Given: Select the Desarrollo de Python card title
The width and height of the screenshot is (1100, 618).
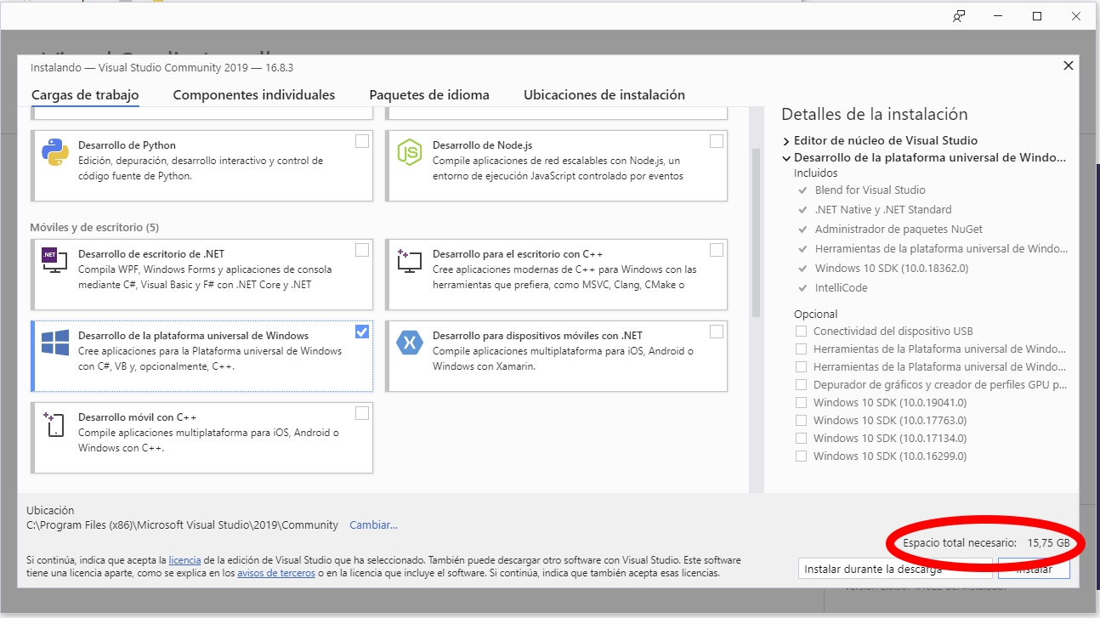Looking at the screenshot, I should pos(127,146).
